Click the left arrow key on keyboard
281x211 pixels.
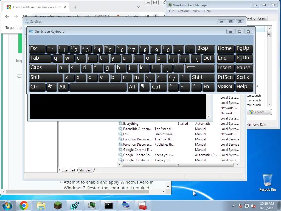click(173, 87)
